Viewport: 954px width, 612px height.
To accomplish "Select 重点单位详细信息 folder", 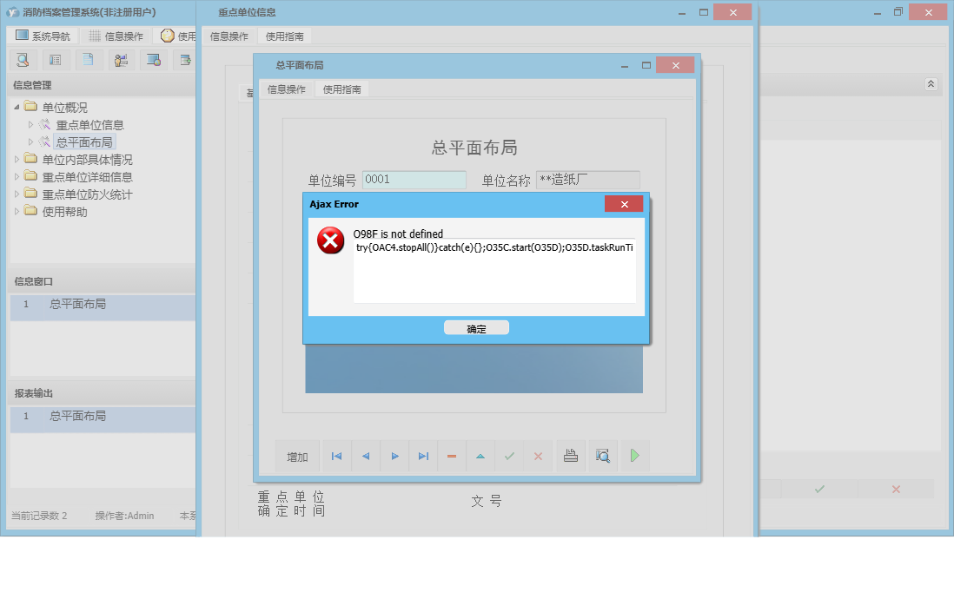I will [87, 177].
